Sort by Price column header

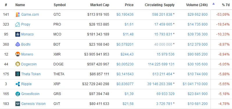129,5
